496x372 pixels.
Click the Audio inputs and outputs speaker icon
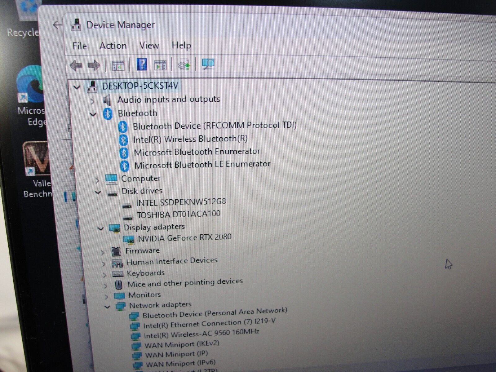pos(107,100)
